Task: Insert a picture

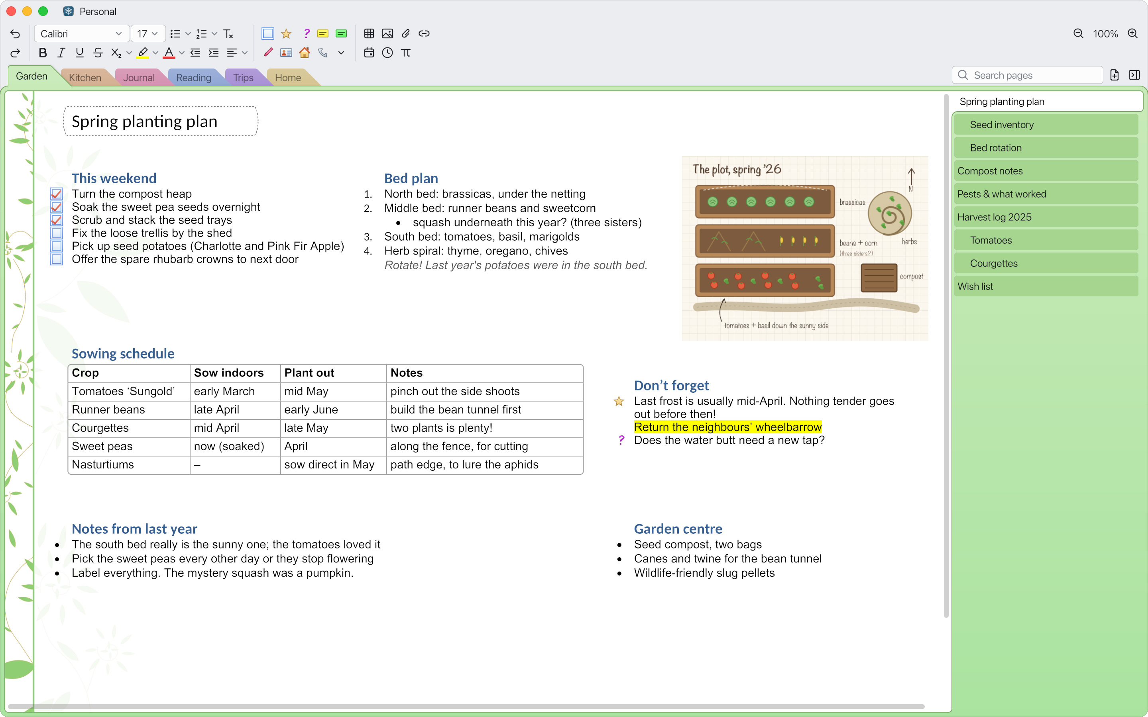Action: pyautogui.click(x=387, y=34)
